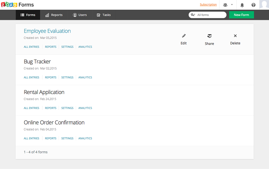The height and width of the screenshot is (169, 269).
Task: Click the '1 - 4 of 4 forms' text
Action: pos(36,152)
